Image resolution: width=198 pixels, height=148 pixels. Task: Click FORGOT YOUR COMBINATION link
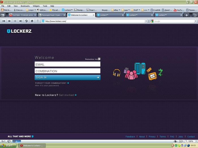[x=52, y=83]
